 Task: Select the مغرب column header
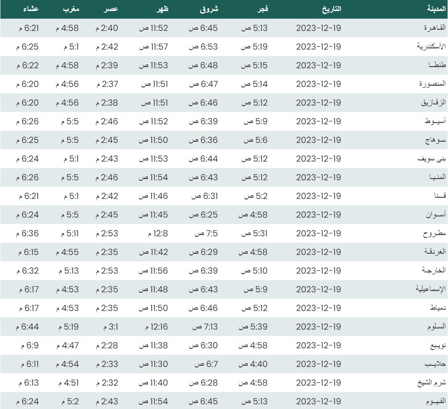[x=71, y=9]
